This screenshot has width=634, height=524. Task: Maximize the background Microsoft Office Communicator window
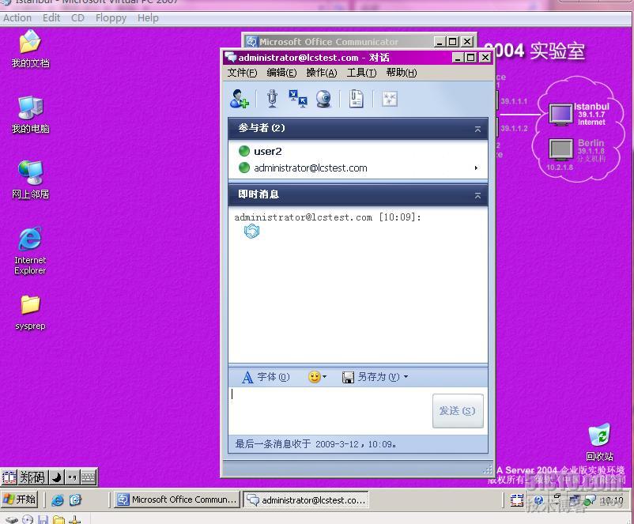point(453,42)
